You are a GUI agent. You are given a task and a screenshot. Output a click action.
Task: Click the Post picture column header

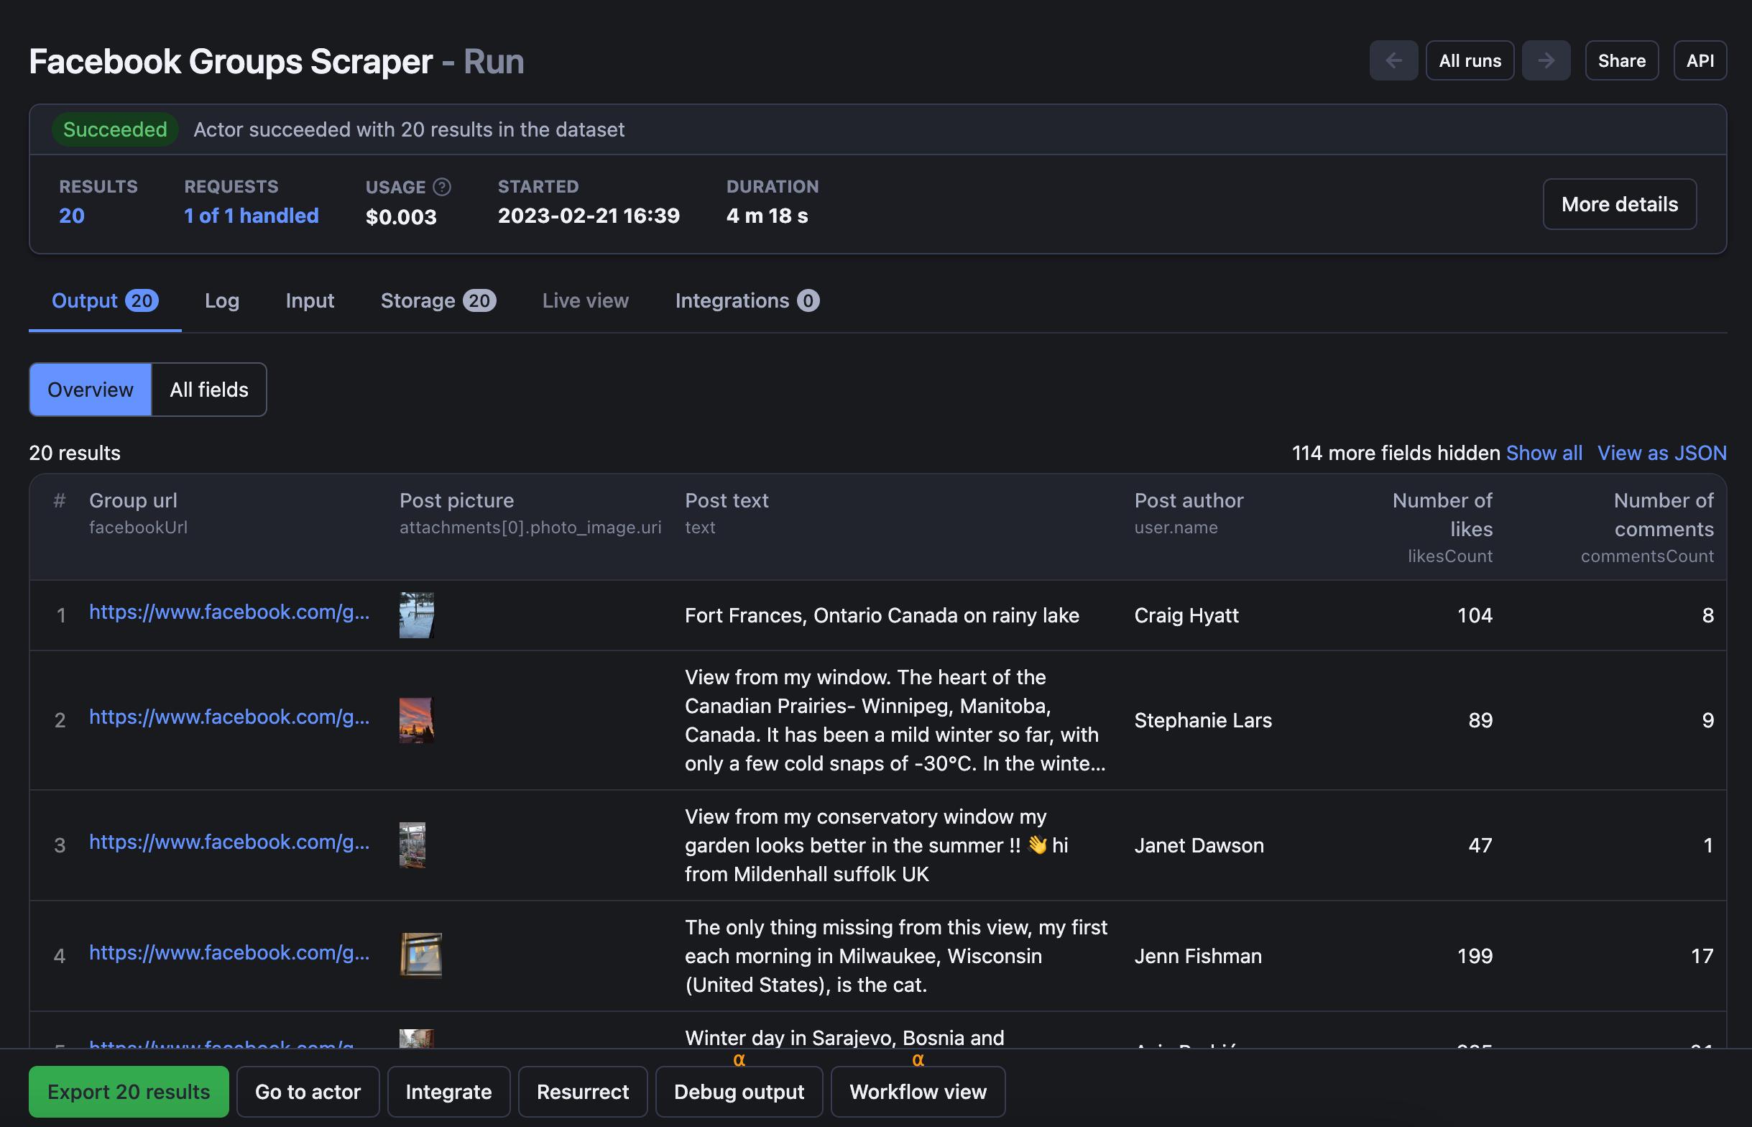[456, 500]
